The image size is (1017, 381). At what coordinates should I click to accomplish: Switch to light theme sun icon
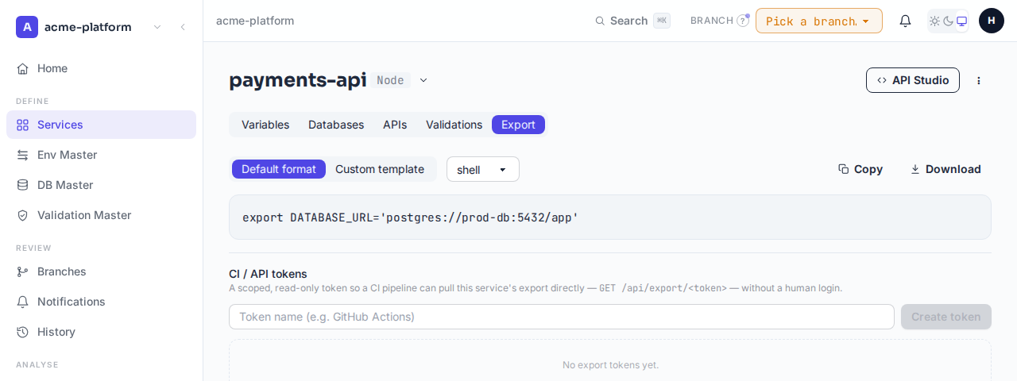pos(934,21)
